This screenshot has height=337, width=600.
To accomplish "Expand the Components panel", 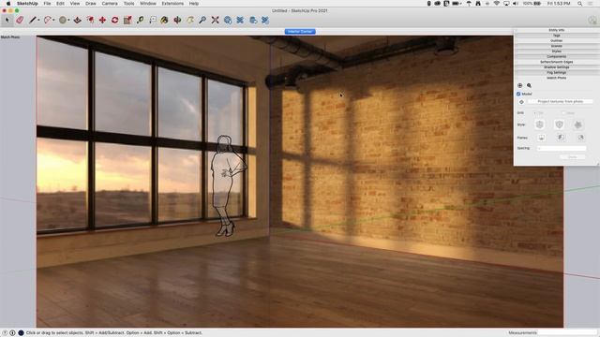I will click(x=556, y=56).
